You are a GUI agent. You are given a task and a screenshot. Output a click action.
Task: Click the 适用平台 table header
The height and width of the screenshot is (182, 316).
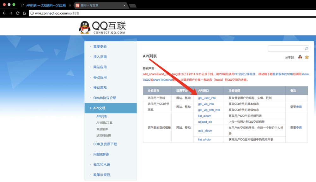[x=182, y=91]
